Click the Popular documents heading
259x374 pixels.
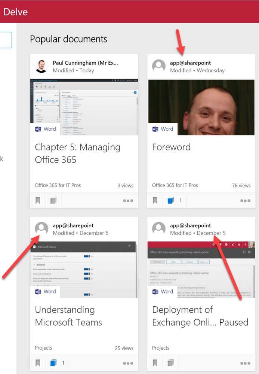click(68, 39)
